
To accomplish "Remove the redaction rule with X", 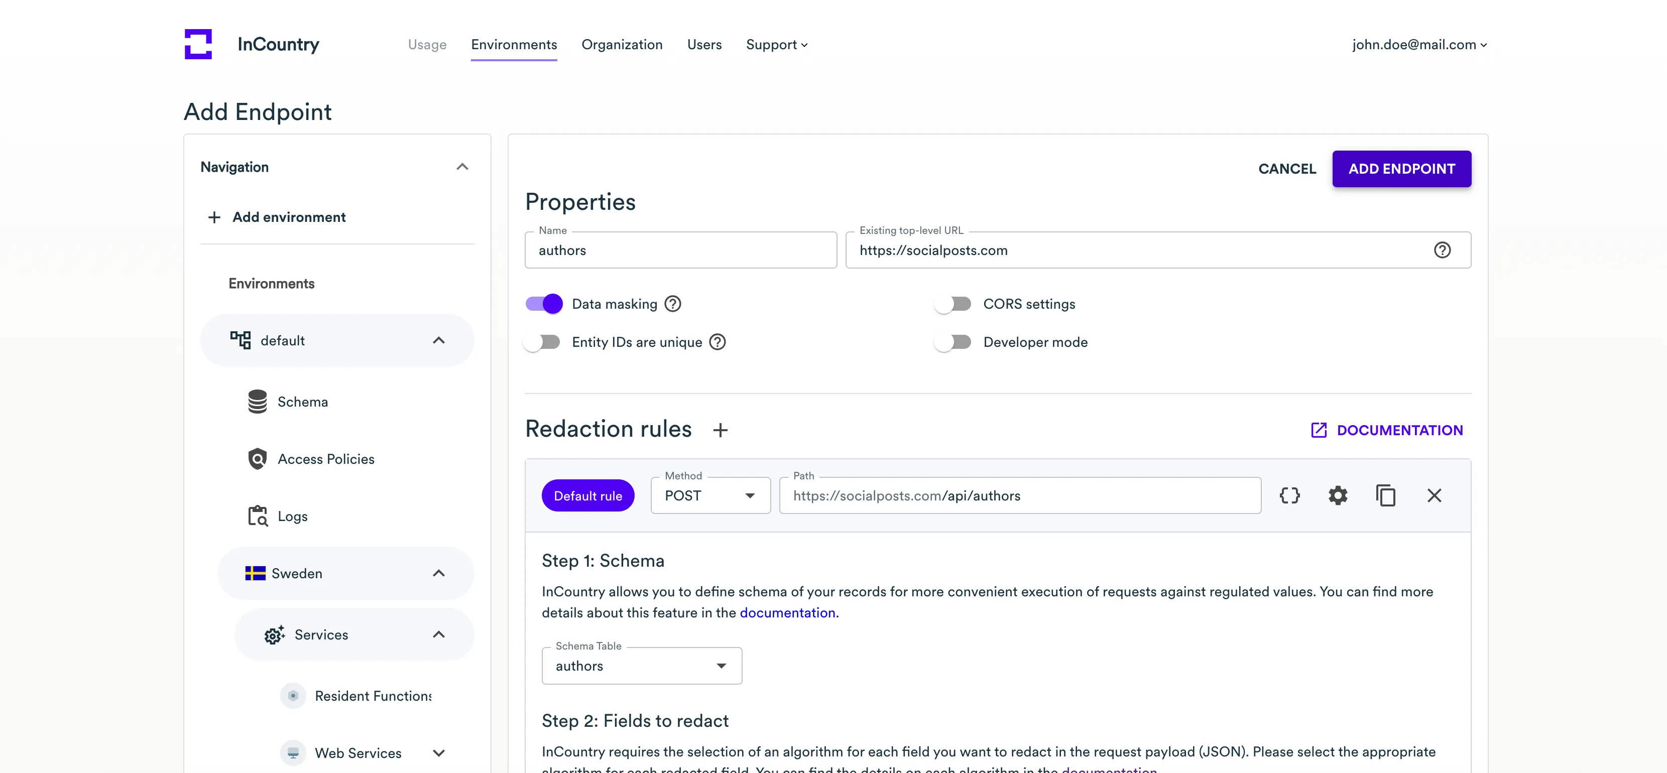I will [1434, 495].
